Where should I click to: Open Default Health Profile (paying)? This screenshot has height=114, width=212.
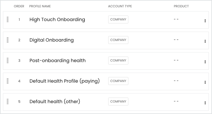click(x=65, y=81)
